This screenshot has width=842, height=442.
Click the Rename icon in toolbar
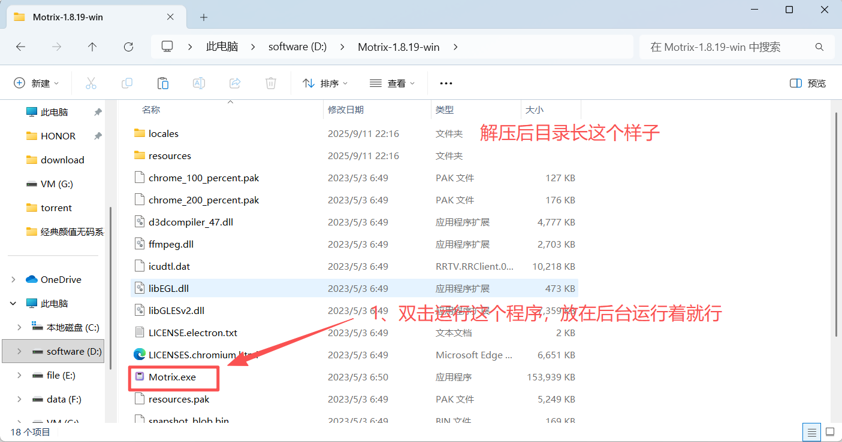tap(199, 83)
